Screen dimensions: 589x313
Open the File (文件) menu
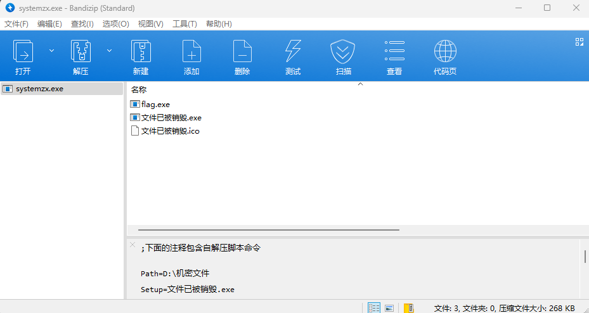point(16,24)
